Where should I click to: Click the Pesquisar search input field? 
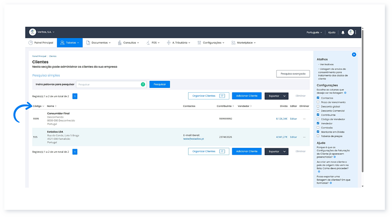108,84
